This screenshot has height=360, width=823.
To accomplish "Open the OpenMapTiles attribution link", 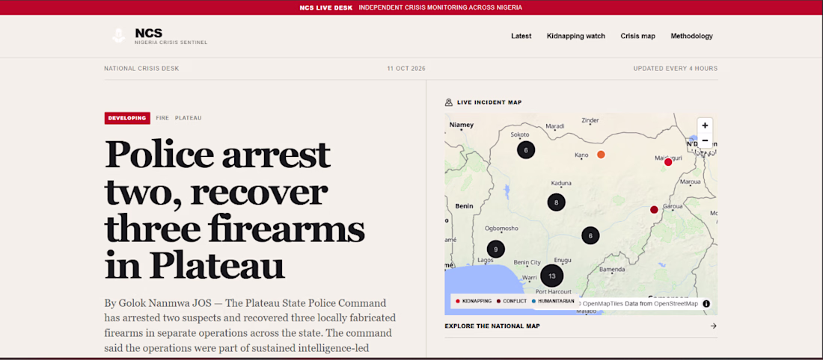I will click(602, 303).
